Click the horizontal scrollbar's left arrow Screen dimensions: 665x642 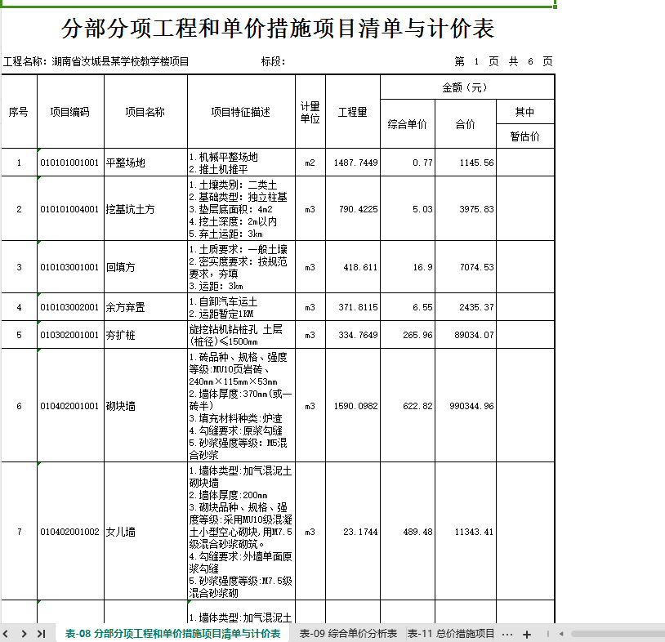(561, 634)
